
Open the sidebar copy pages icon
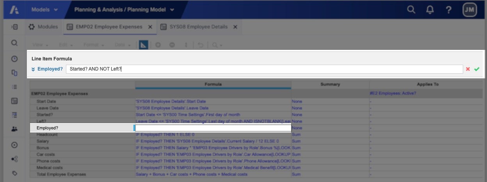[14, 72]
